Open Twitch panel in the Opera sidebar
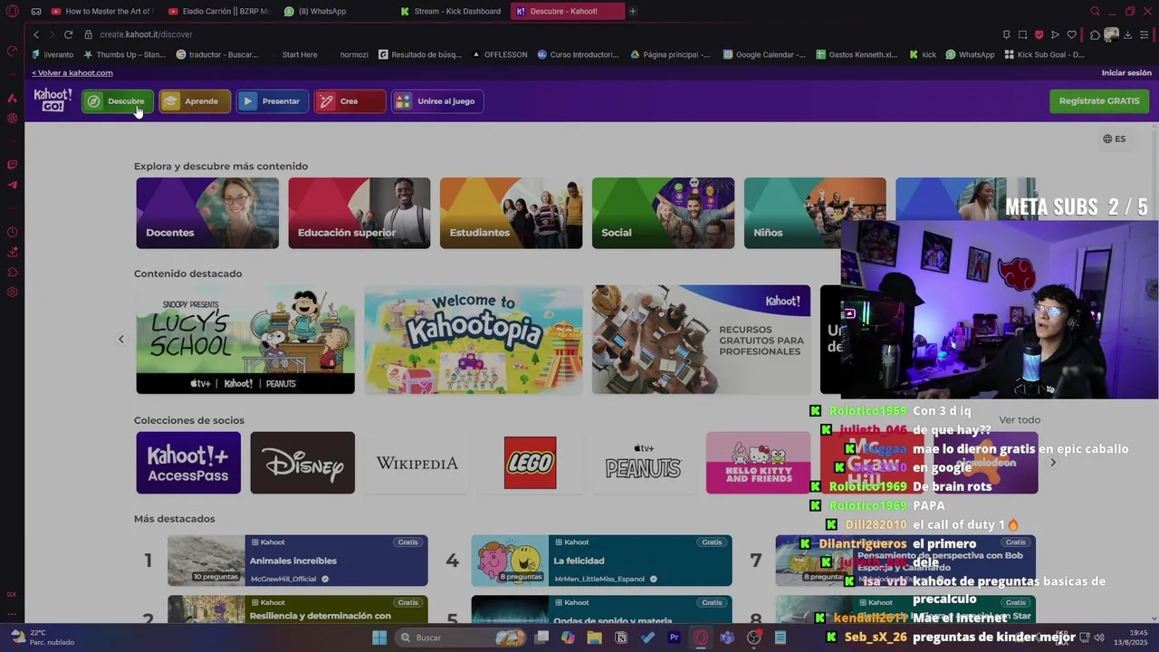 click(x=12, y=165)
